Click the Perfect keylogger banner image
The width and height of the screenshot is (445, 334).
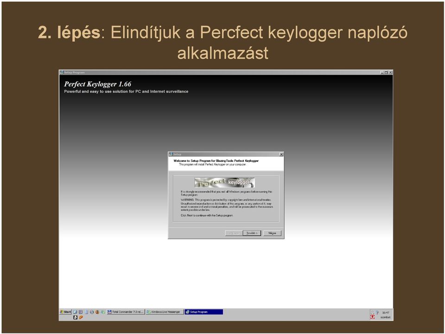224,182
